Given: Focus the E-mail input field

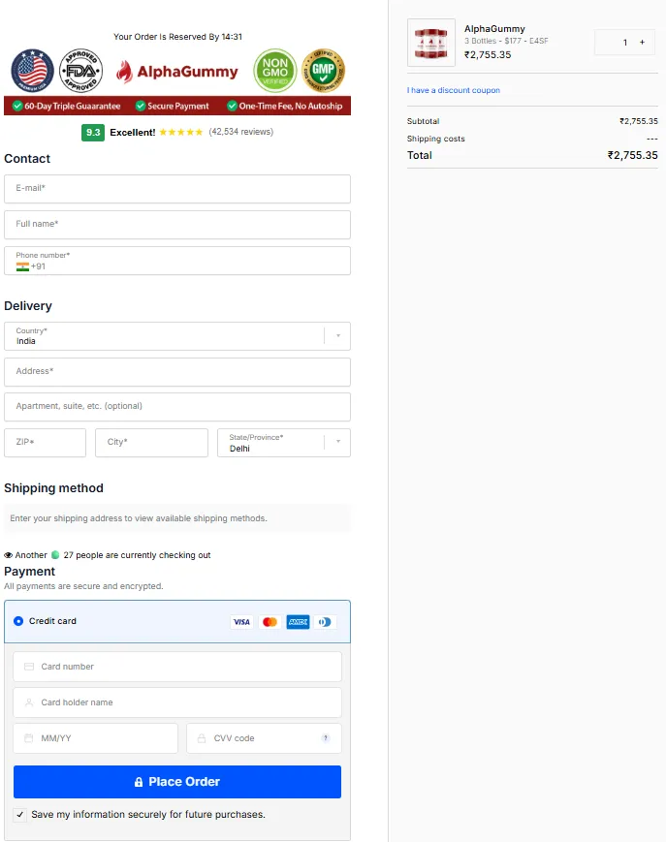Looking at the screenshot, I should click(177, 189).
